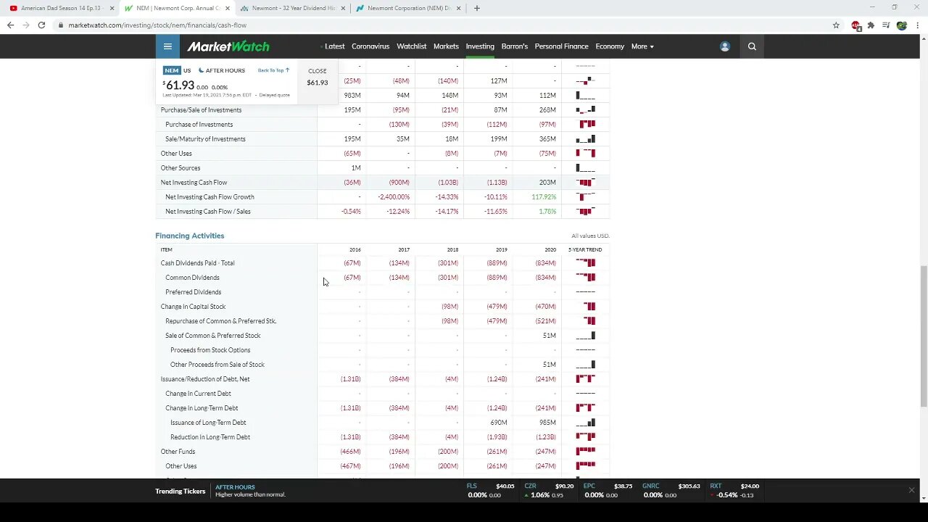This screenshot has width=928, height=522.
Task: Select Issuance/Reduction of Debt, Net row
Action: pyautogui.click(x=205, y=379)
